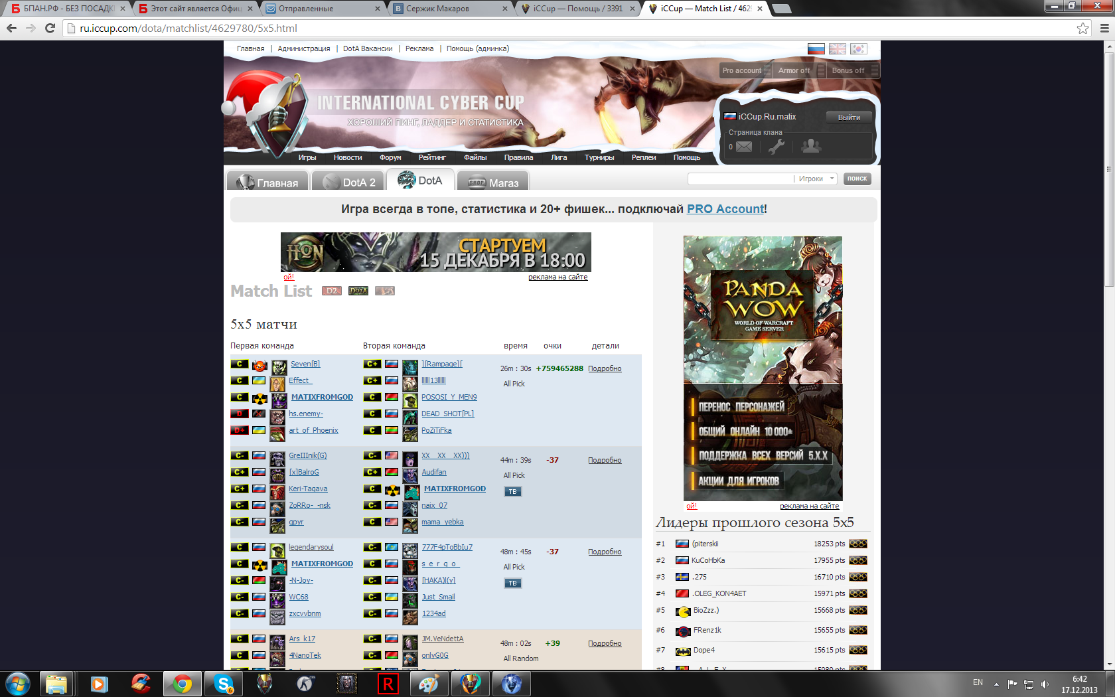This screenshot has width=1115, height=697.
Task: Go back to the previous page
Action: [x=11, y=28]
